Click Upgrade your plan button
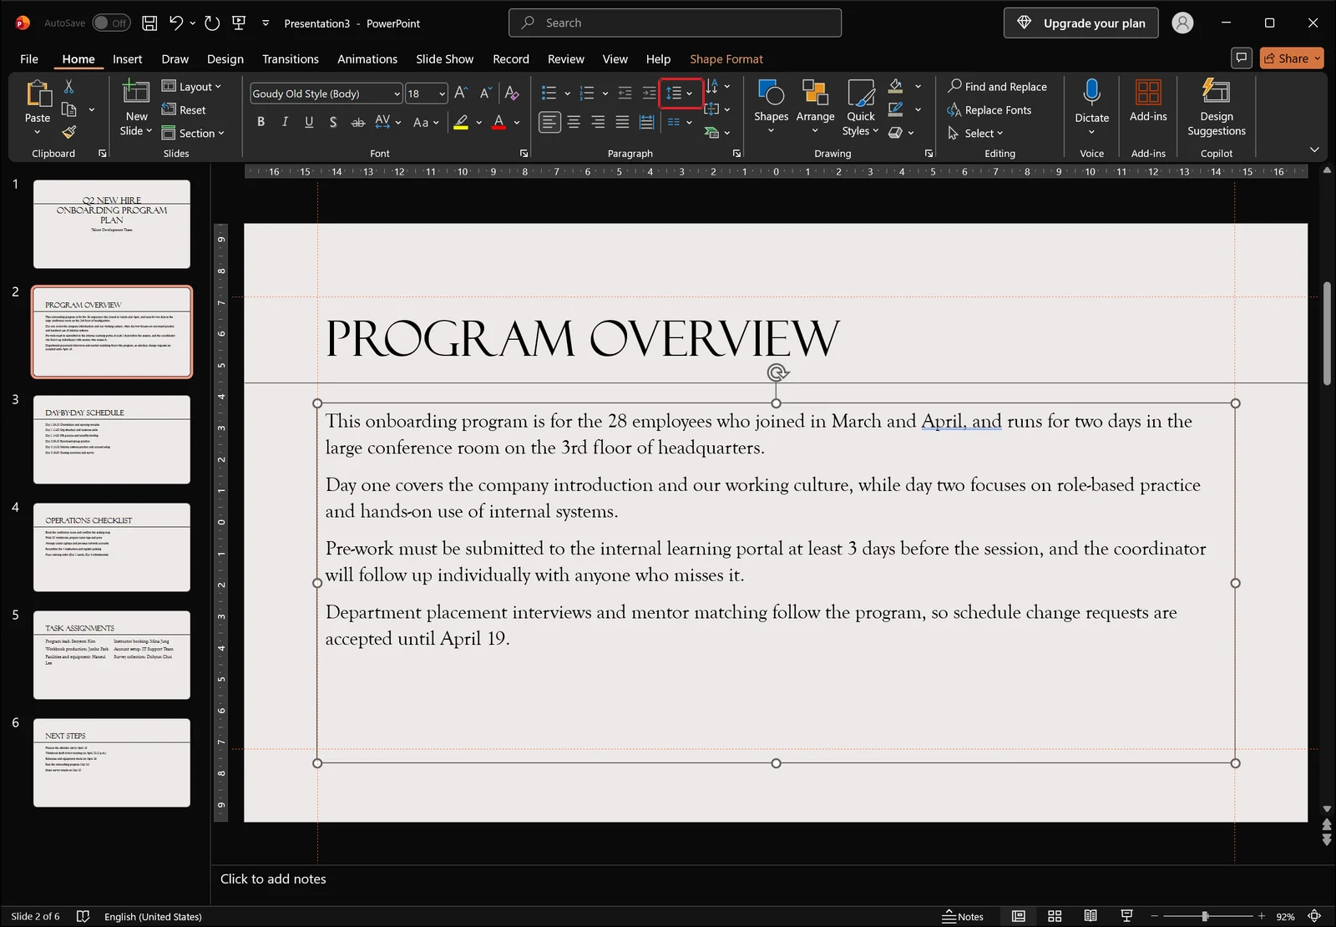The height and width of the screenshot is (927, 1336). [1080, 23]
